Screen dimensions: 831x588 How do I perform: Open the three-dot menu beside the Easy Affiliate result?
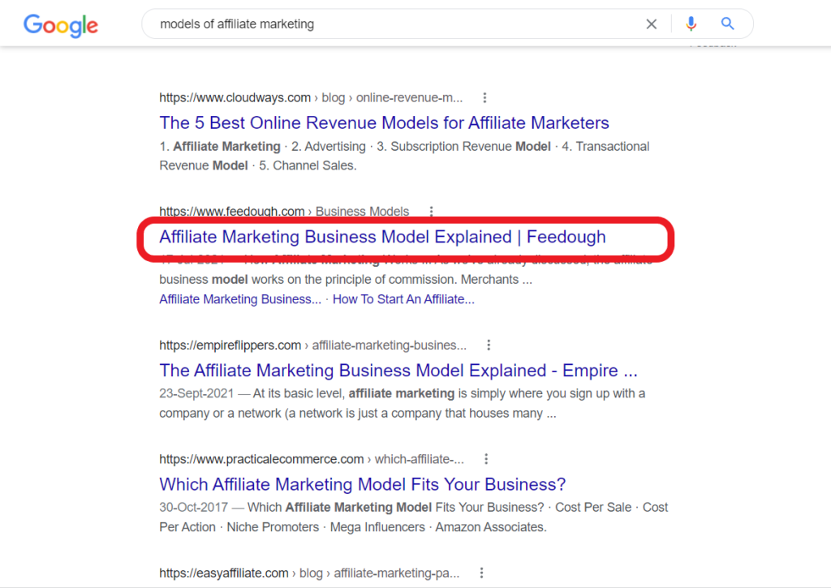(x=481, y=573)
